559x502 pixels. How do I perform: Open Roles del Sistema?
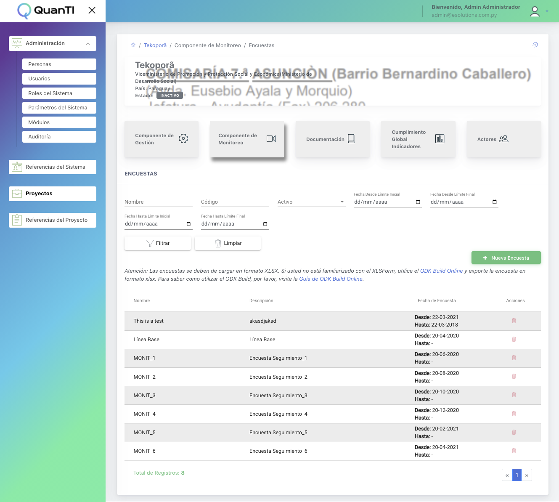pos(59,93)
